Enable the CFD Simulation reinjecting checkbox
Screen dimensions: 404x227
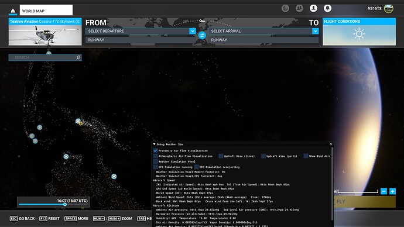coord(197,167)
